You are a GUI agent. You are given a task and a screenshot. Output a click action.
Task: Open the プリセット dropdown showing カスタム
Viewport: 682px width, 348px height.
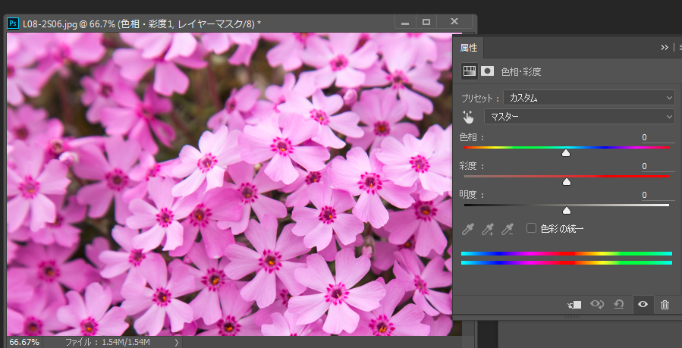[589, 98]
